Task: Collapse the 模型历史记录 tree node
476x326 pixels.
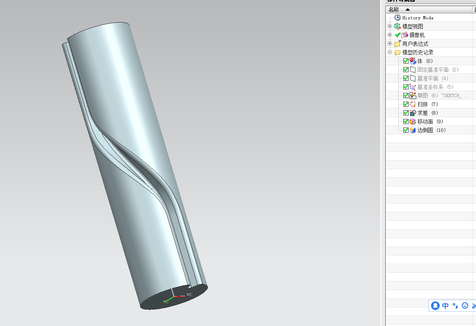Action: coord(390,52)
